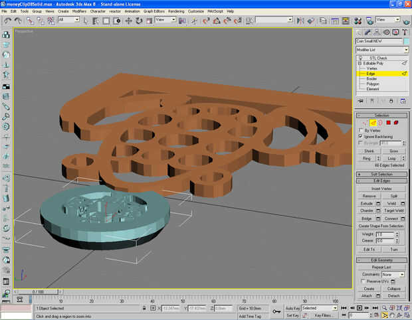Open the Modifiers menu
Viewport: 412px width, 320px height.
(x=79, y=11)
